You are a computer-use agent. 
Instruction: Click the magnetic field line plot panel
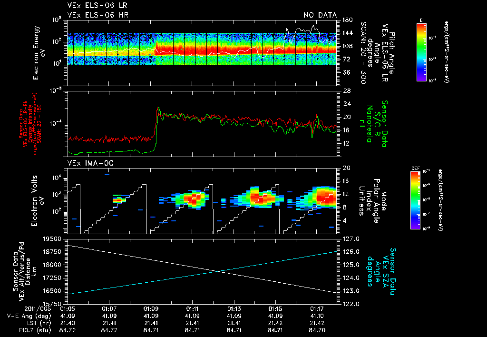[202, 124]
